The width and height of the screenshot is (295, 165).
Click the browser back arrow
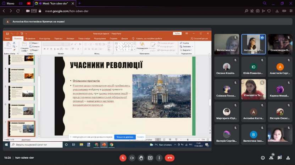(x=4, y=11)
